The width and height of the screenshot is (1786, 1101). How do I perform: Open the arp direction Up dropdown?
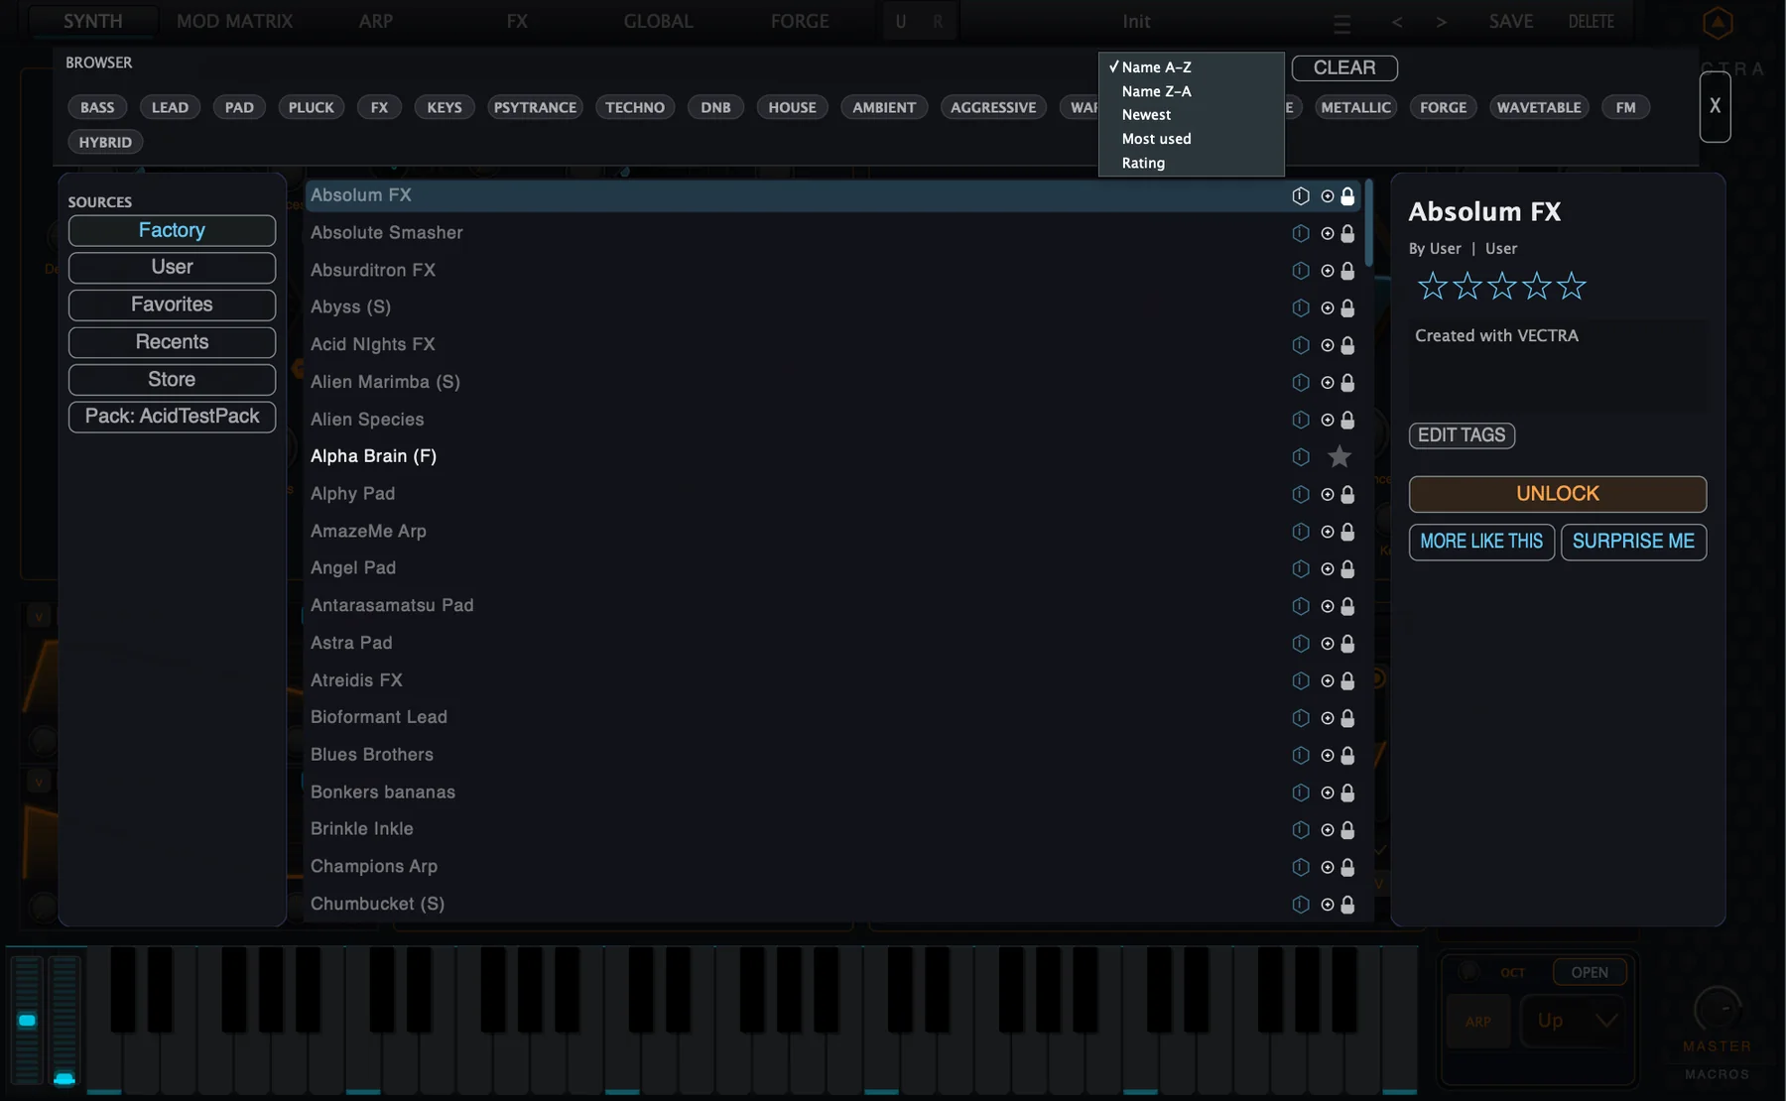(x=1576, y=1021)
